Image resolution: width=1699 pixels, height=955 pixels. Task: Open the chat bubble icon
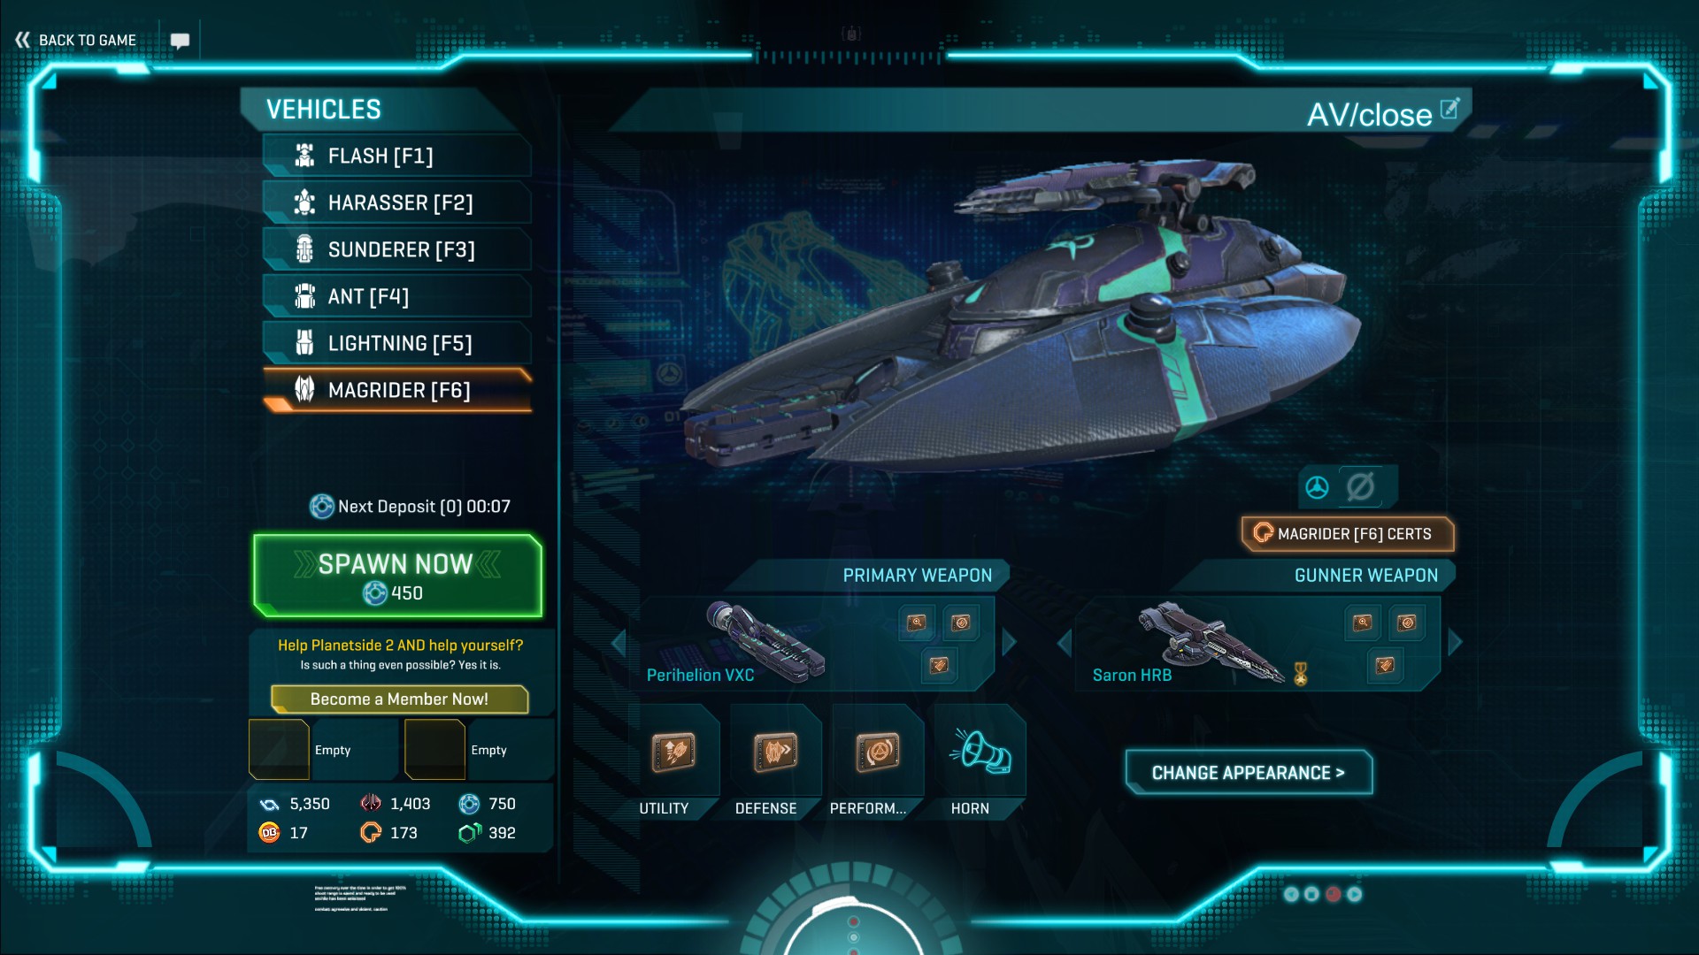click(180, 41)
